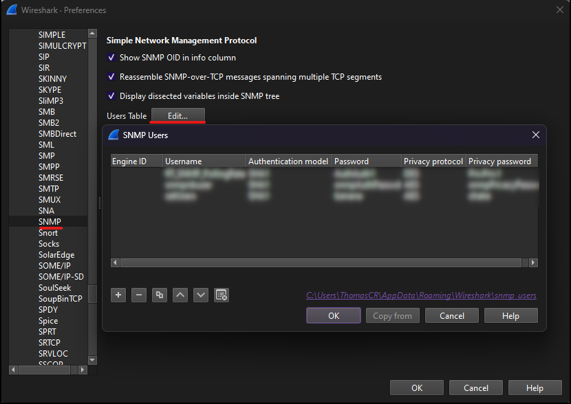The width and height of the screenshot is (571, 404).
Task: Select SMTP in the protocol list
Action: (x=48, y=189)
